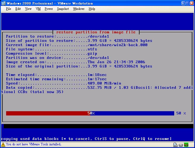The image size is (195, 148).
Task: Click the 'tional CCBs (total now 35)' message
Action: pyautogui.click(x=32, y=92)
